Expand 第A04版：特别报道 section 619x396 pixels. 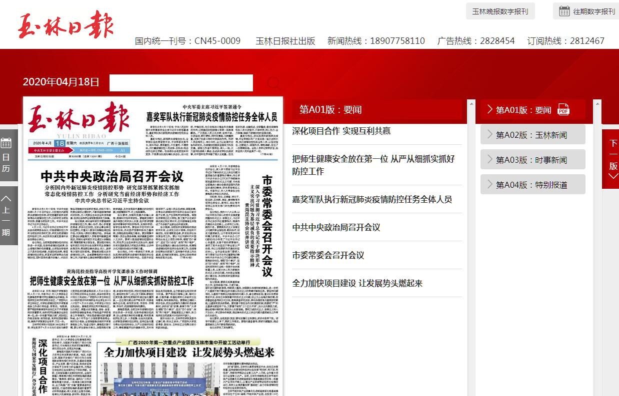[x=531, y=185]
